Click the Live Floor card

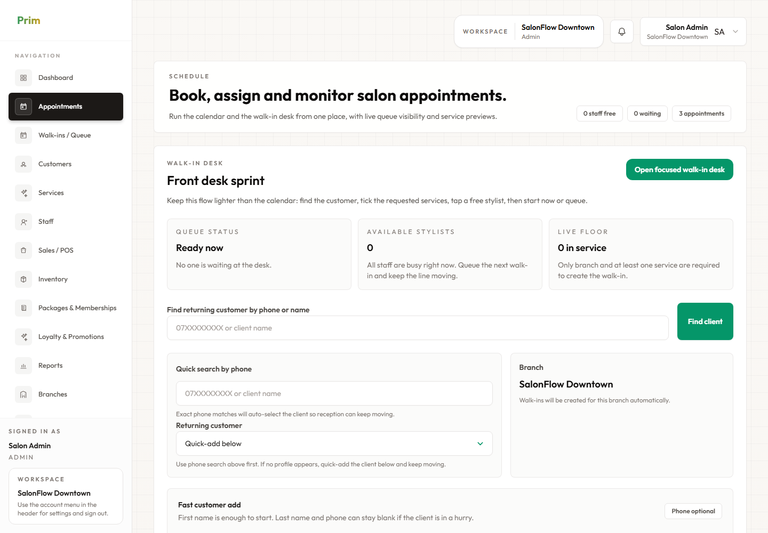(x=641, y=254)
